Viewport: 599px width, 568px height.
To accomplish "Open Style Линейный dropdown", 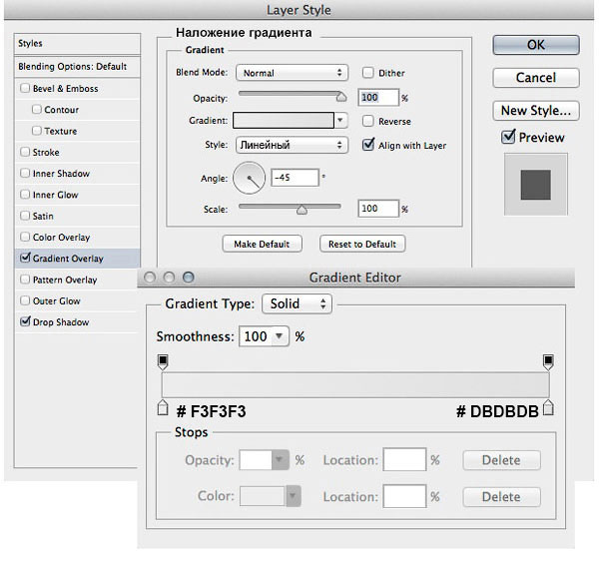I will (292, 145).
